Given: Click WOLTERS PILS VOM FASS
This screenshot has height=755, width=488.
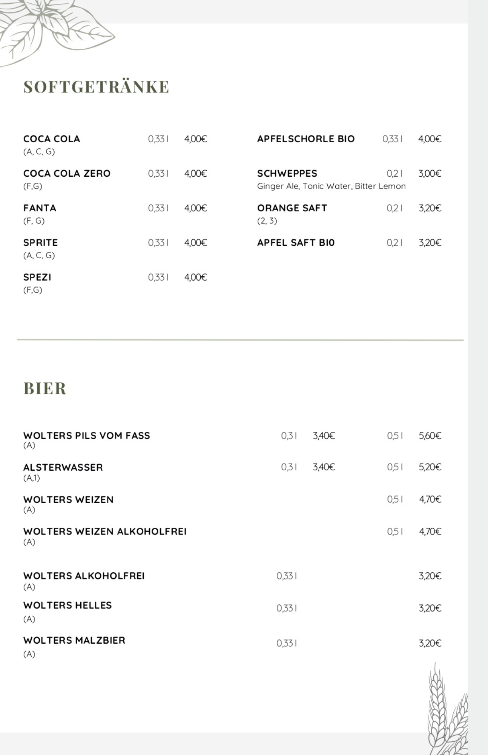Looking at the screenshot, I should pyautogui.click(x=86, y=436).
